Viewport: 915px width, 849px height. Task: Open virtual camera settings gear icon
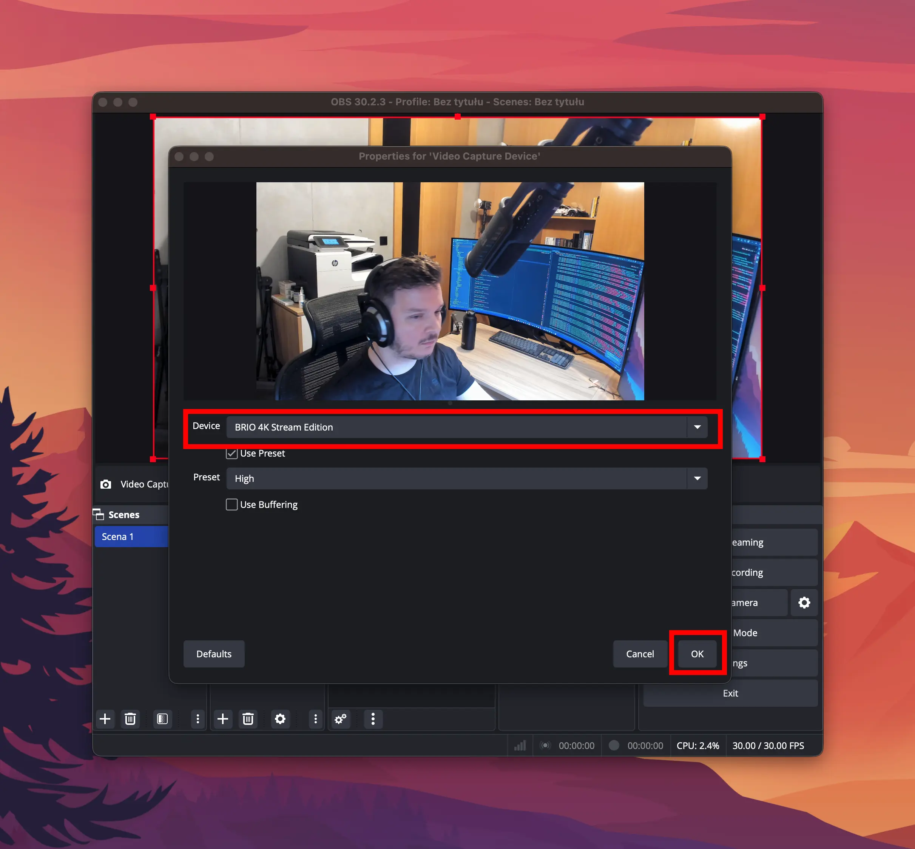pyautogui.click(x=804, y=602)
